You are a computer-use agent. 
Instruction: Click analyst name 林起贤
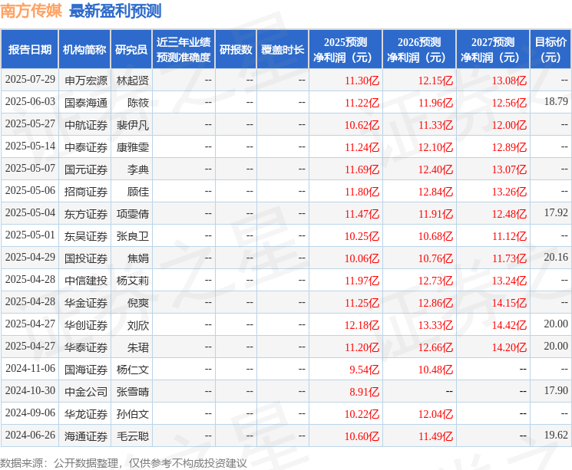pos(132,81)
